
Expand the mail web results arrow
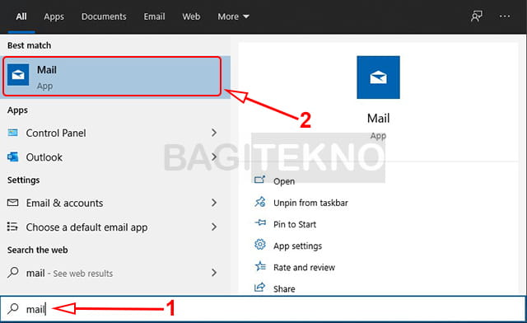(x=214, y=273)
